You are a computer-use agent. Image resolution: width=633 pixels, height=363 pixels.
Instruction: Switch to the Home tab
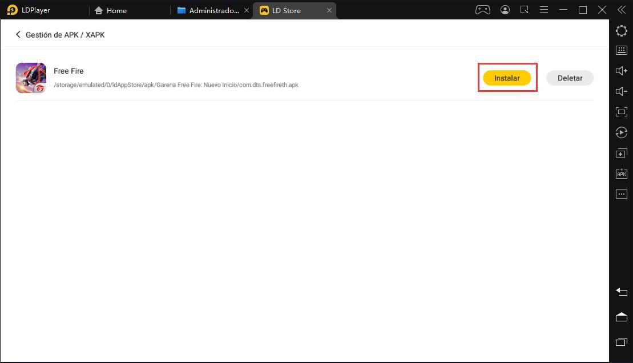tap(111, 10)
